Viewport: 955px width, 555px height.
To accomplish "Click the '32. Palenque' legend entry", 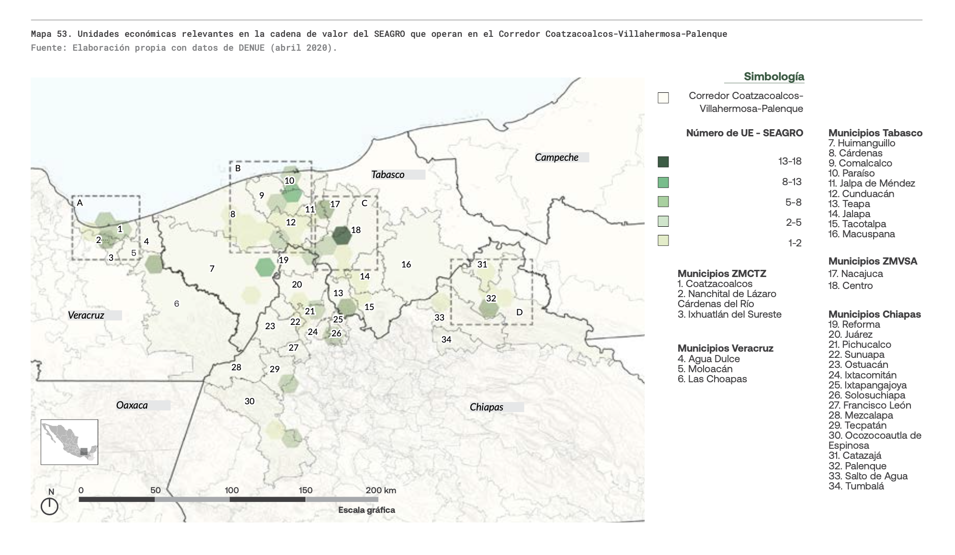I will click(857, 466).
